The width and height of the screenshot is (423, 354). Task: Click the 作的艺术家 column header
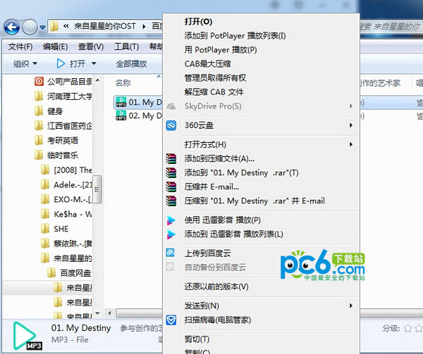[381, 83]
